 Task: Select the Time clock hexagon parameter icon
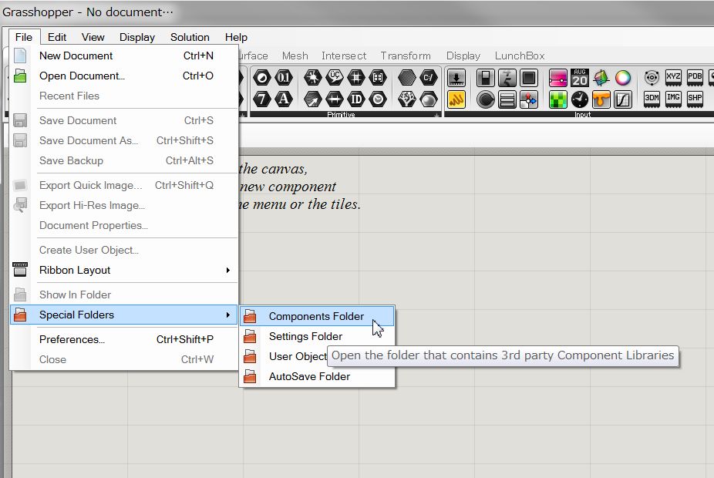point(378,99)
